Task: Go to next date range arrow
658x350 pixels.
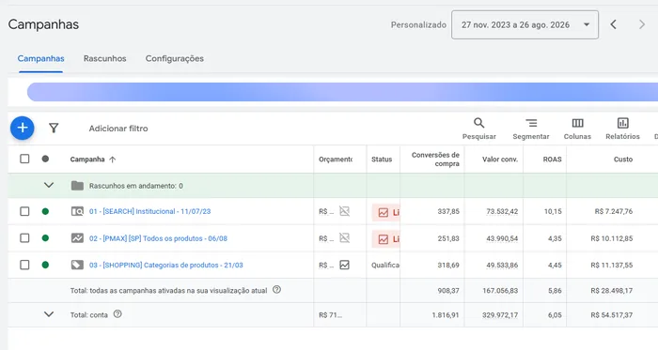Action: pyautogui.click(x=642, y=24)
